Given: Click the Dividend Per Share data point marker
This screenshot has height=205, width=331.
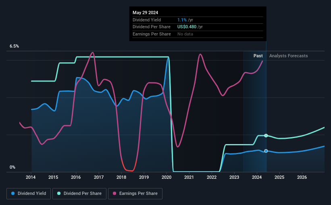Looking at the screenshot, I should 266,136.
